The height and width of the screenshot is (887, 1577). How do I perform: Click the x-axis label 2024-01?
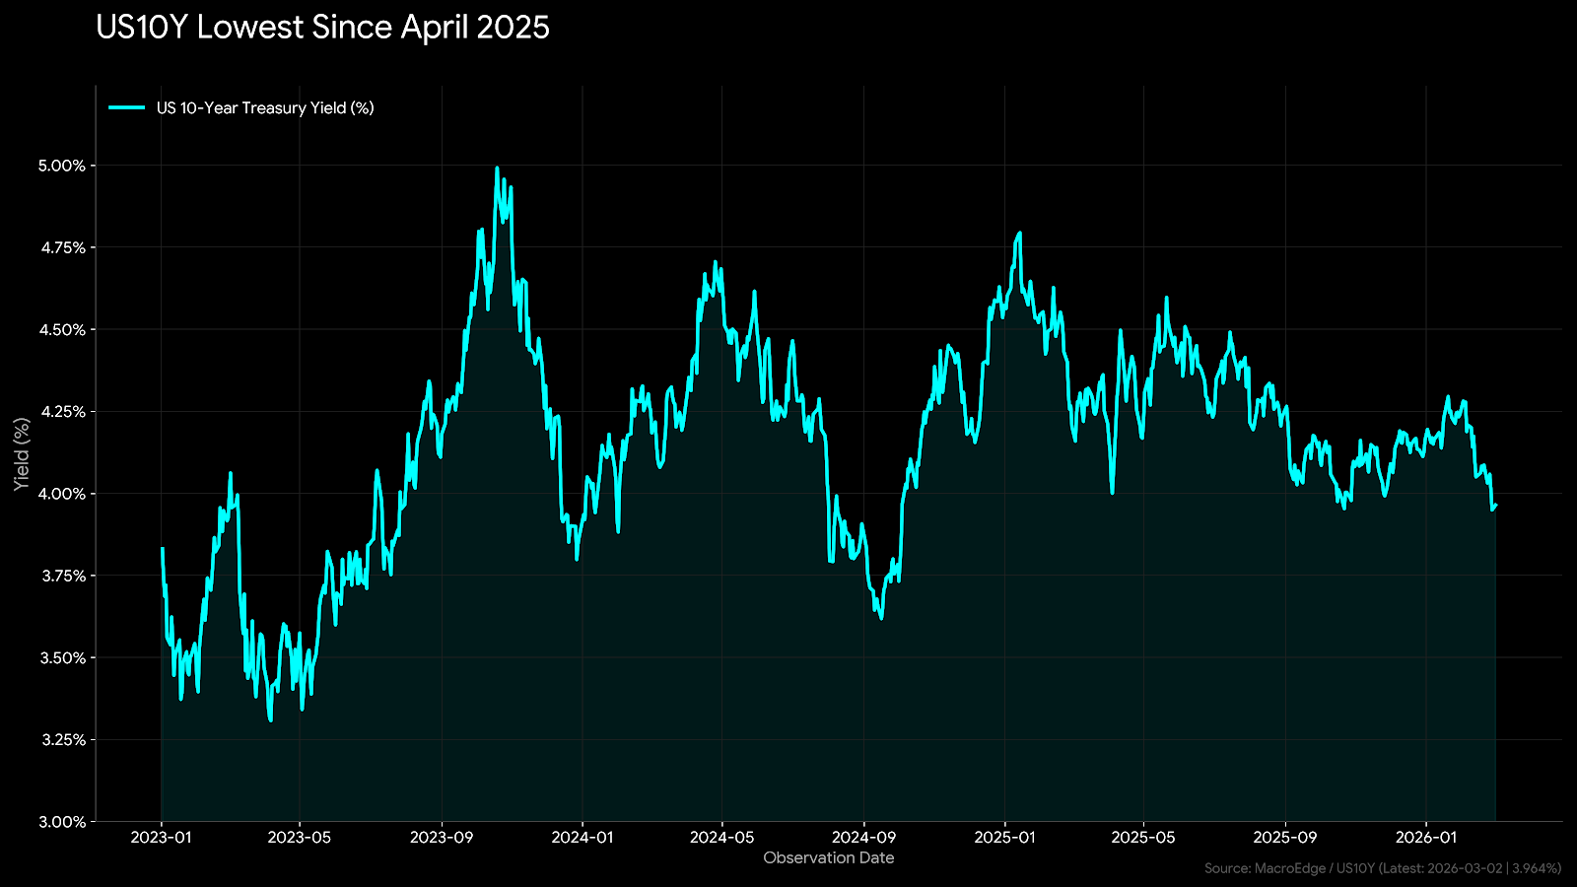click(583, 838)
